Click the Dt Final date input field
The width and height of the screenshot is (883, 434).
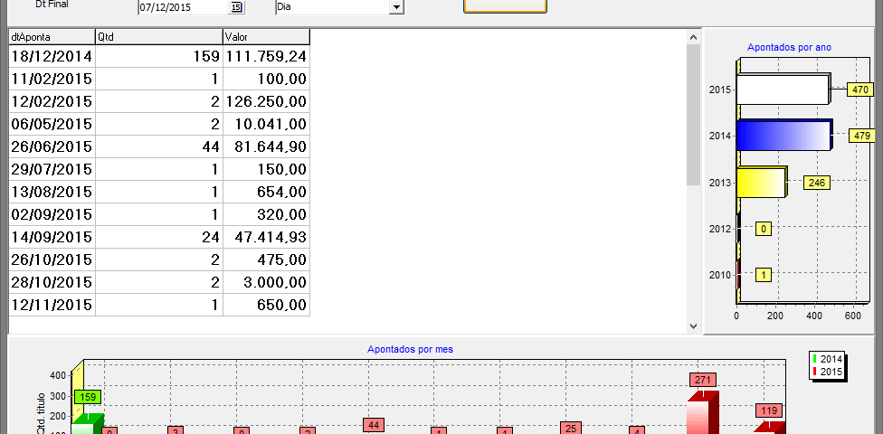click(183, 7)
